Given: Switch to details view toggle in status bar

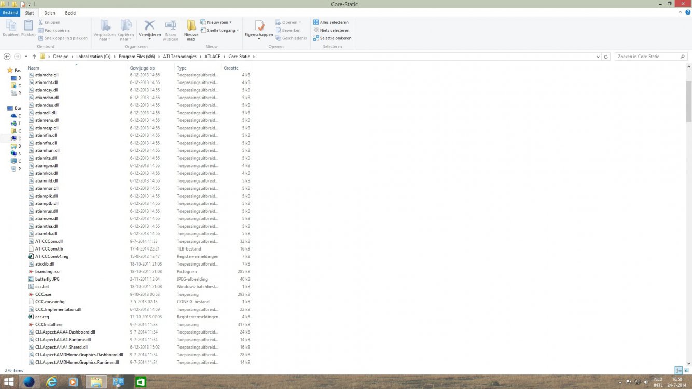Looking at the screenshot, I should [x=678, y=370].
